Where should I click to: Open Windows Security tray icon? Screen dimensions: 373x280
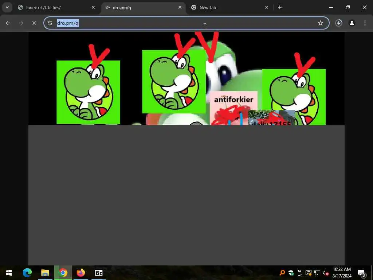291,273
